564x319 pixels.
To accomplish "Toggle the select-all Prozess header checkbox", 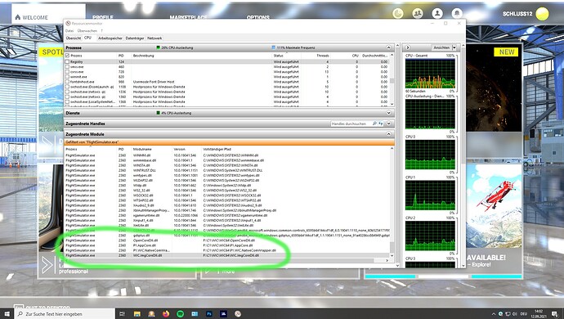I will (67, 56).
